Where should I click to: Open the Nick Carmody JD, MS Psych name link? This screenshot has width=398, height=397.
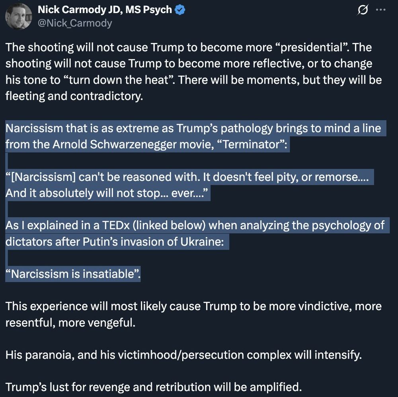pyautogui.click(x=105, y=10)
